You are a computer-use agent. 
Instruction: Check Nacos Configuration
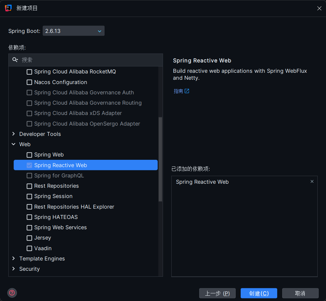click(29, 82)
